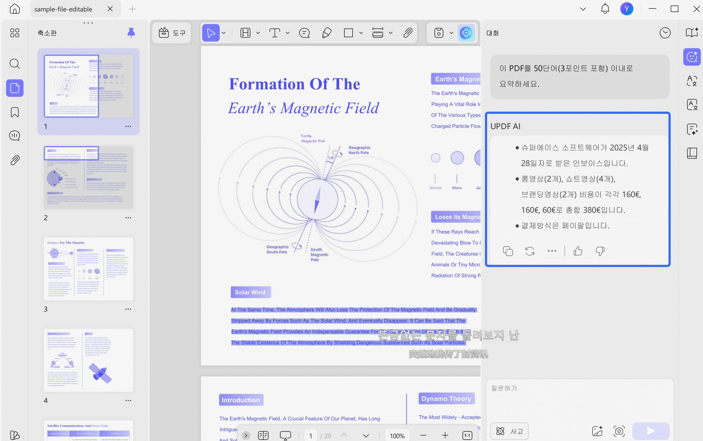The height and width of the screenshot is (441, 703).
Task: Open chat history clock icon
Action: 665,33
